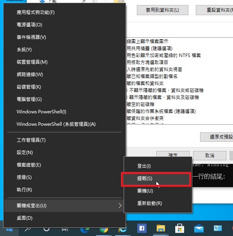Open 工作管理員(T)
Viewport: 233px width, 236px height.
65,140
